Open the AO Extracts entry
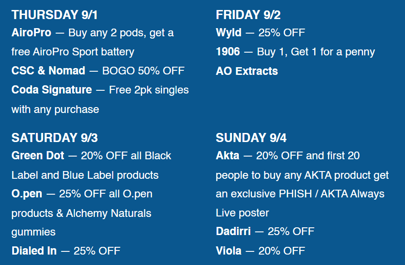The height and width of the screenshot is (265, 405). [247, 71]
